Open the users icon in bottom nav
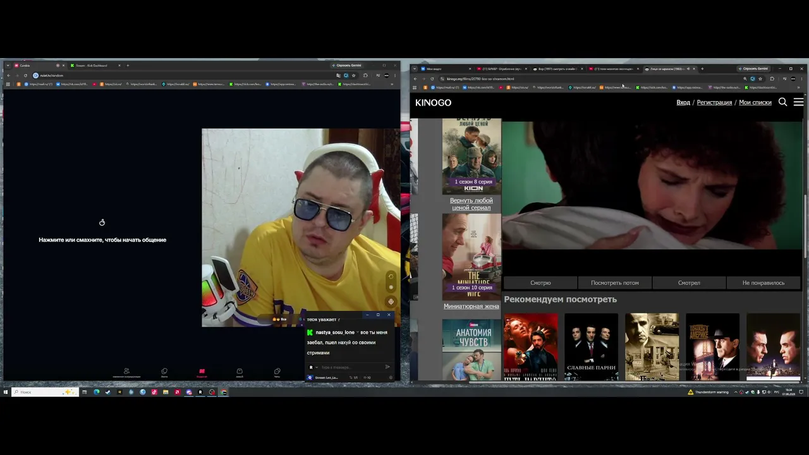This screenshot has height=455, width=809. [x=126, y=372]
